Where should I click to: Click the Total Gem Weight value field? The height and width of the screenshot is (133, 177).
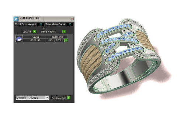[41, 24]
